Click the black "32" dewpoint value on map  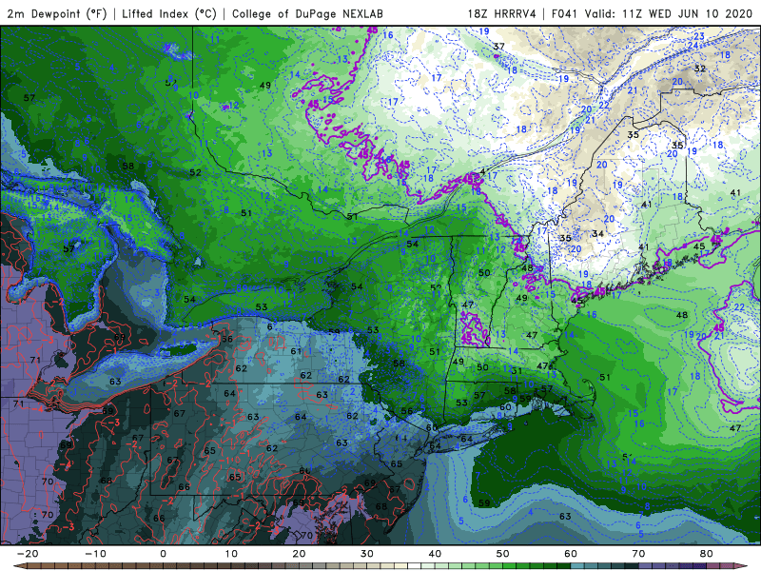coord(699,69)
